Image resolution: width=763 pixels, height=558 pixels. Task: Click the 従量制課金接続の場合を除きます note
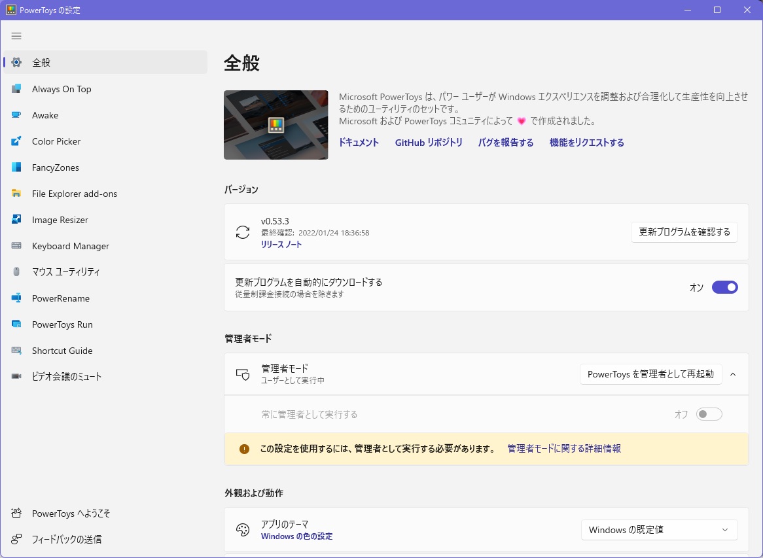click(x=289, y=294)
